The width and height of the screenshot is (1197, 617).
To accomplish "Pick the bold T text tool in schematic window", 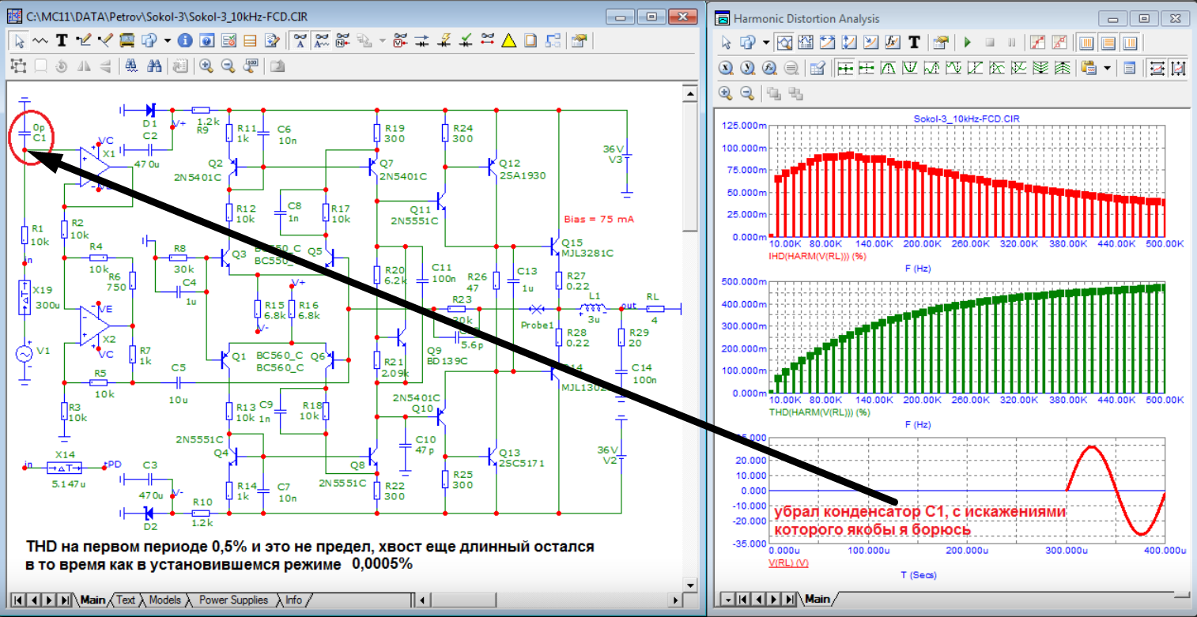I will point(61,40).
